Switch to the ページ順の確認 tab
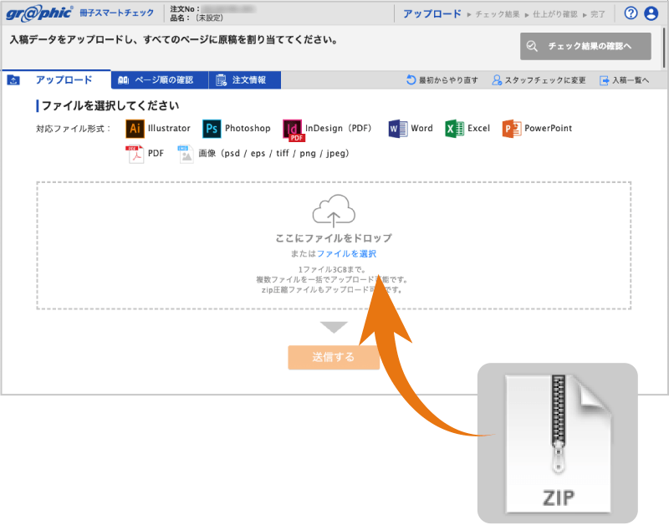The height and width of the screenshot is (525, 669). tap(160, 79)
